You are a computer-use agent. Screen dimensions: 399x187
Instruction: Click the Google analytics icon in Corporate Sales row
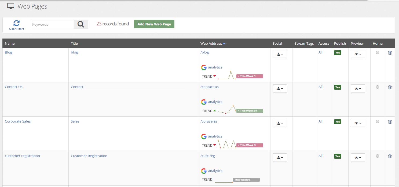[204, 136]
